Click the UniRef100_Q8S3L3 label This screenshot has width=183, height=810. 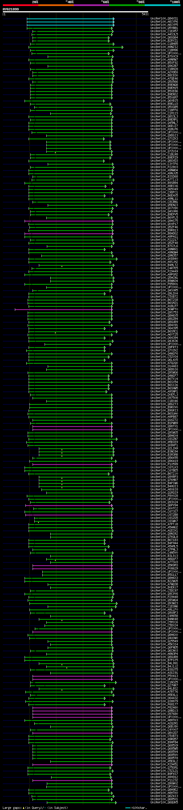coord(164,117)
